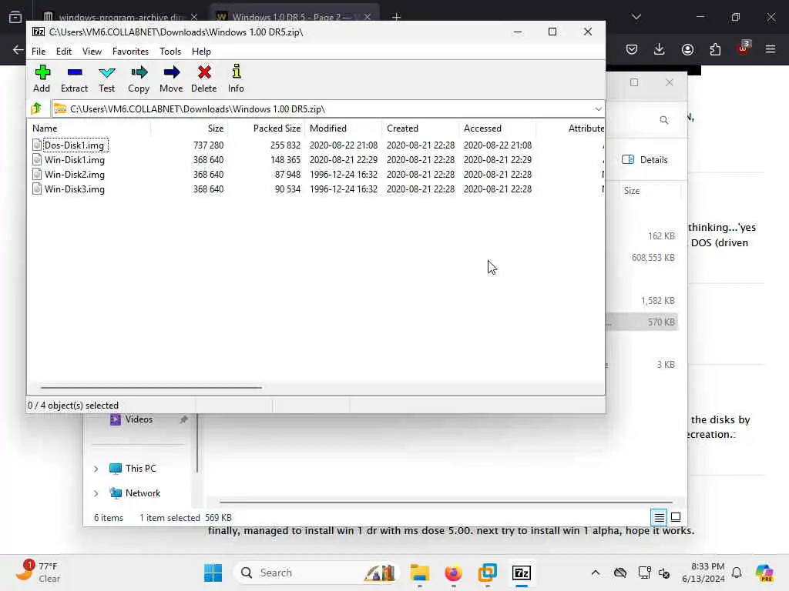
Task: Open Firefox downloads panel
Action: [x=660, y=49]
